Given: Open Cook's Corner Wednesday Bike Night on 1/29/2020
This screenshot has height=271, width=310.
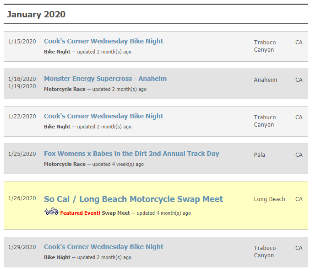Looking at the screenshot, I should (103, 247).
